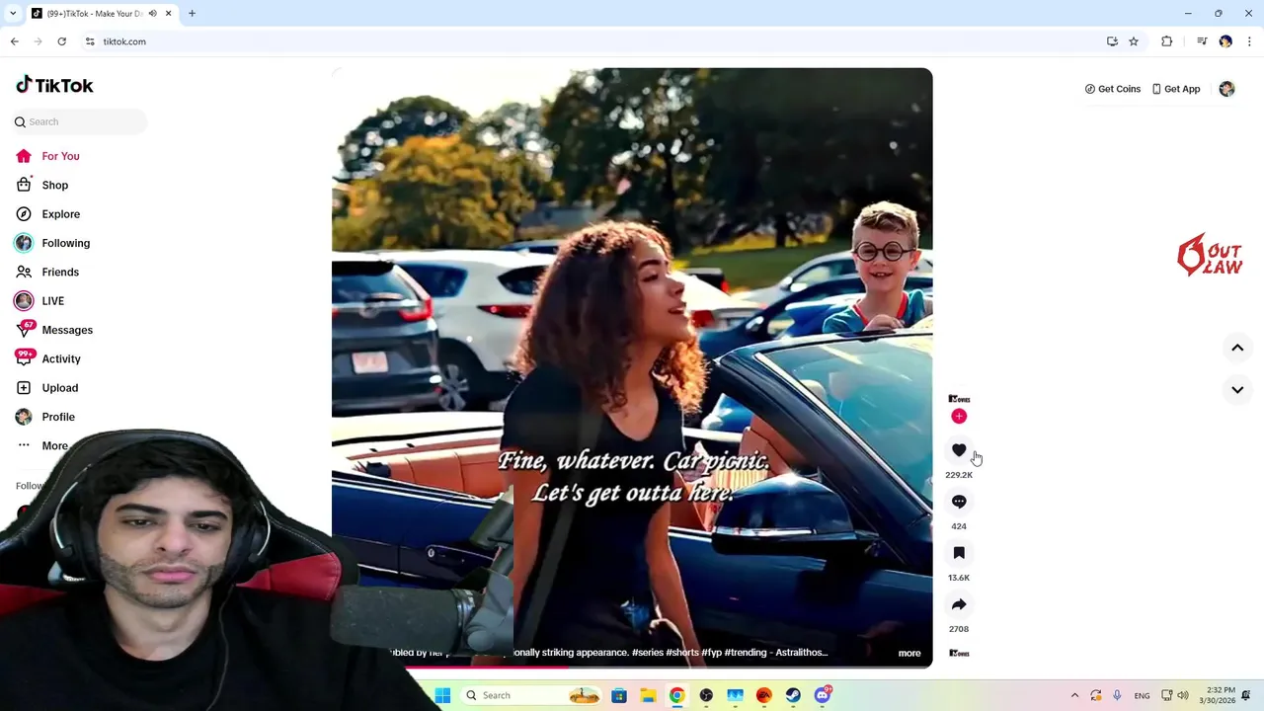Open the #fyp hashtag
Viewport: 1264px width, 711px height.
[711, 653]
